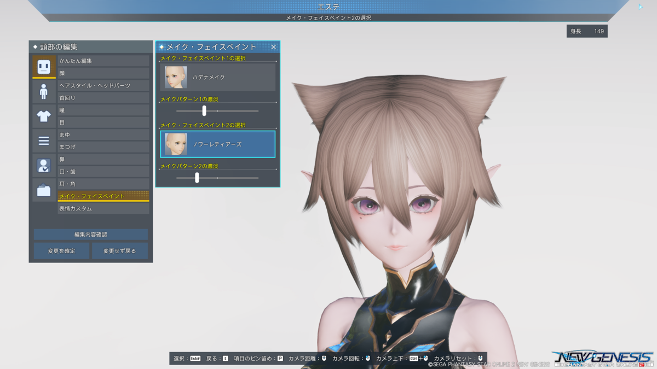The image size is (657, 369).
Task: Select まゆ in the edit list
Action: tap(103, 134)
